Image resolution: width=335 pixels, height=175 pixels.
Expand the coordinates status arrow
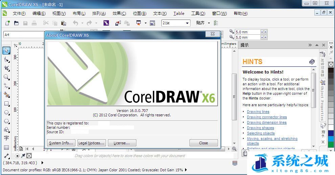pos(42,163)
